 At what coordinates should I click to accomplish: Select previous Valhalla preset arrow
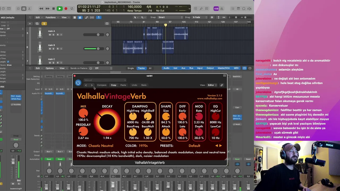(216, 146)
